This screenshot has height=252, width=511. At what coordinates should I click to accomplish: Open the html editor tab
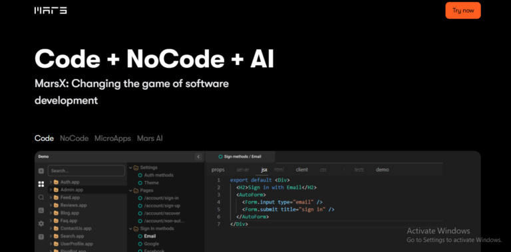279,170
